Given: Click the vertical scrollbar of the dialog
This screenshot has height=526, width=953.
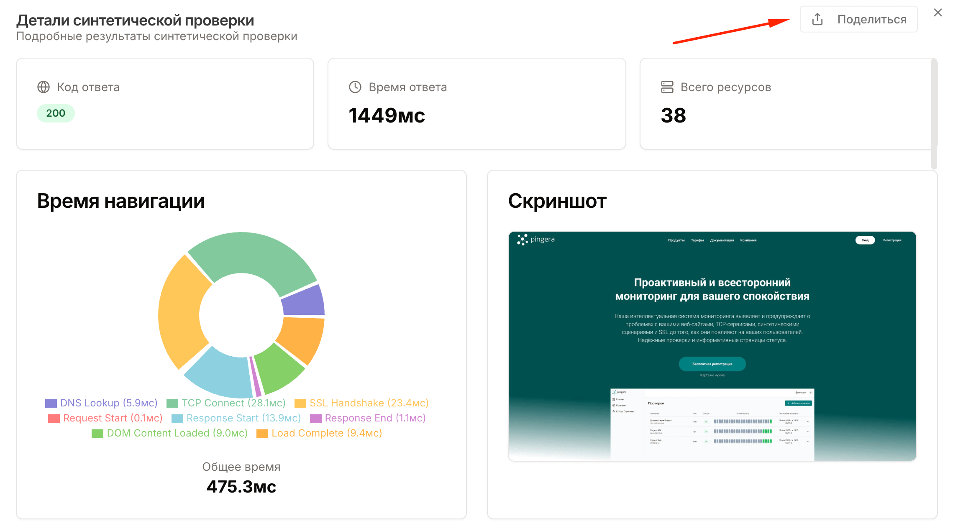Looking at the screenshot, I should click(x=934, y=114).
